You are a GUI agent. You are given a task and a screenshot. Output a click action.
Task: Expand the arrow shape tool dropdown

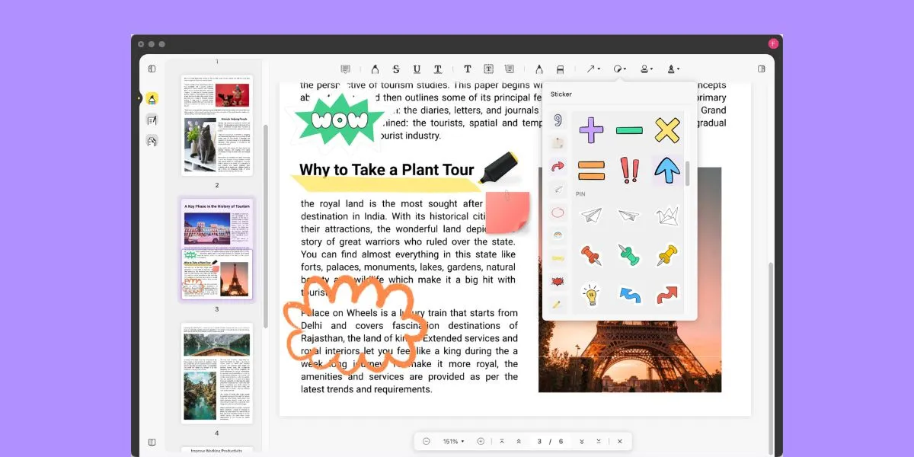point(593,69)
